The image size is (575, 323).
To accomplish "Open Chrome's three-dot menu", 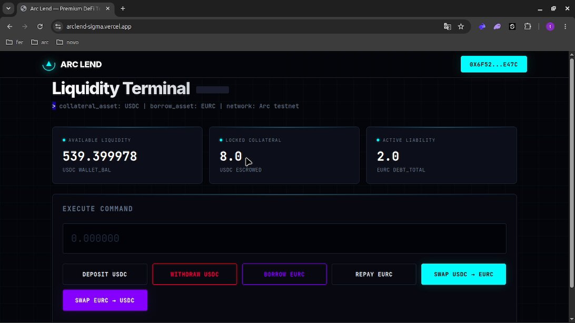I will click(x=565, y=26).
